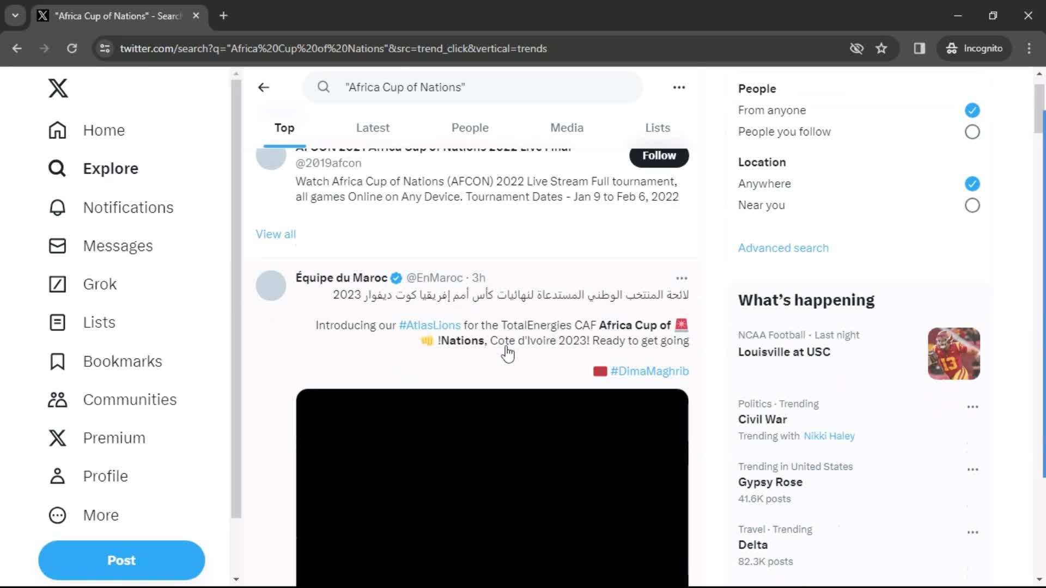Open Profile page
This screenshot has width=1046, height=588.
[x=88, y=476]
